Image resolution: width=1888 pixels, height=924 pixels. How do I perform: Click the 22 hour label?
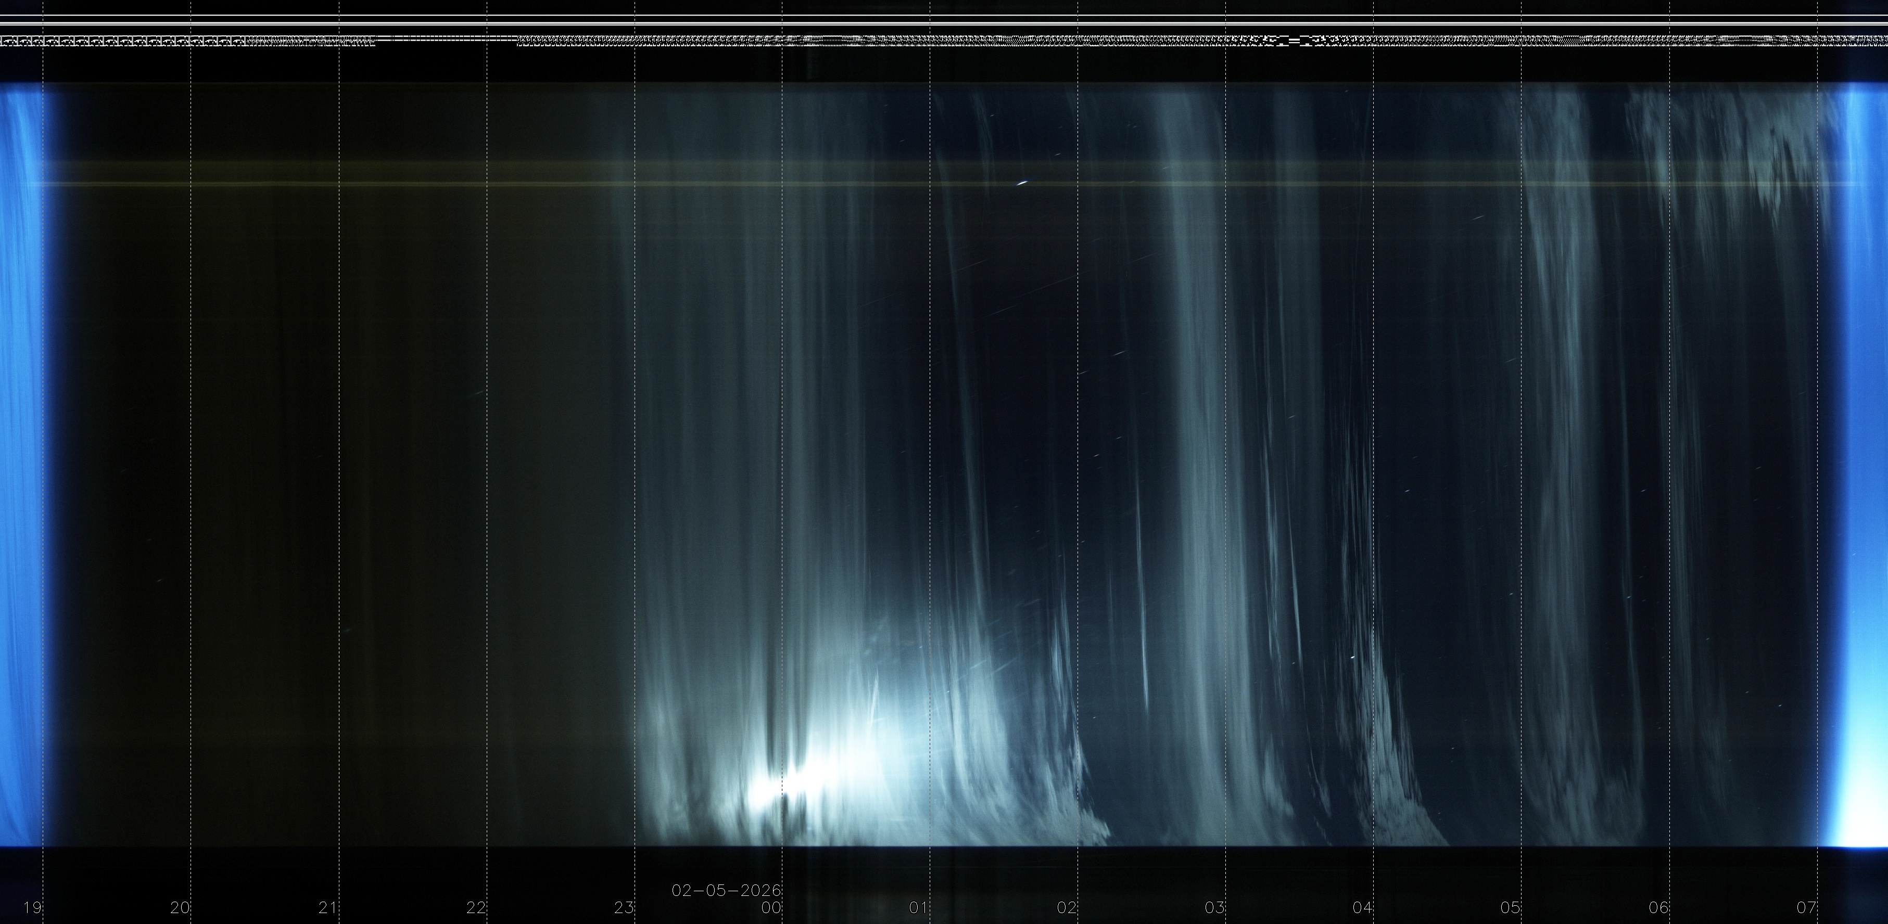point(476,908)
